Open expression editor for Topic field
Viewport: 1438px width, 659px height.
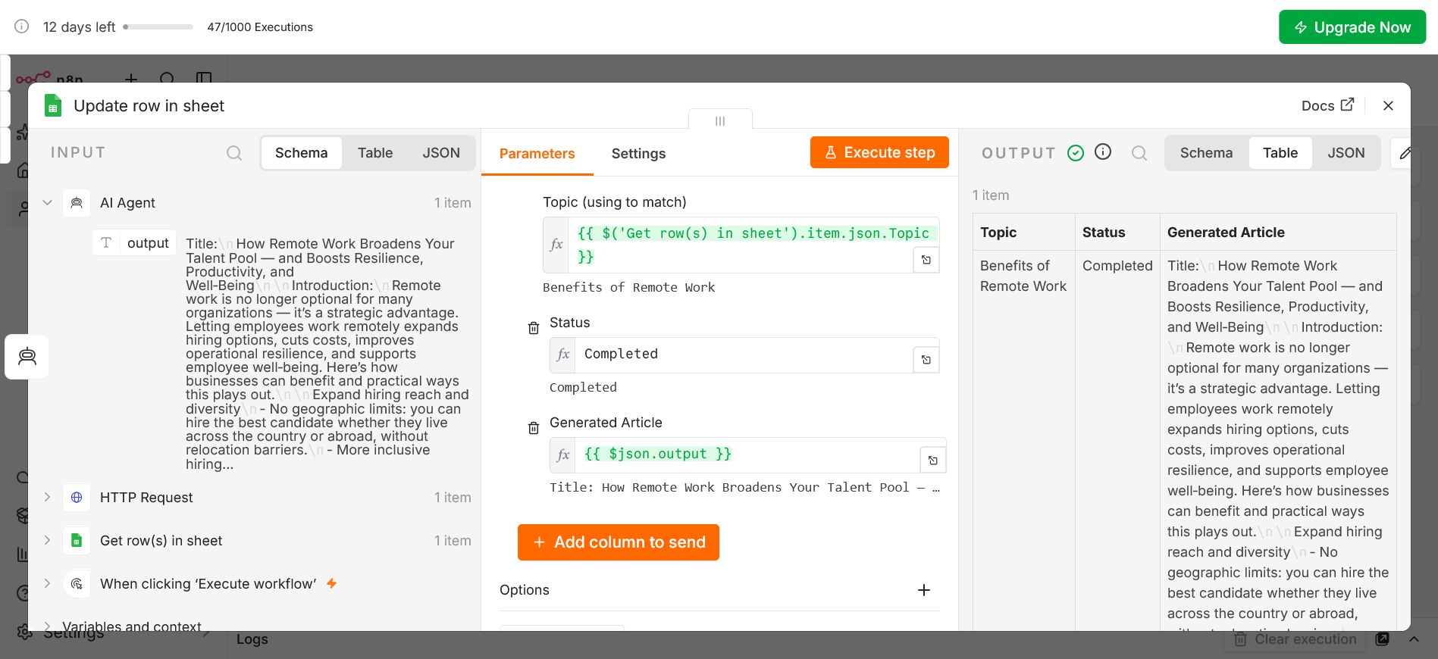point(926,260)
